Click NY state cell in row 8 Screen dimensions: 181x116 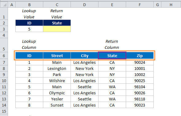point(112,68)
